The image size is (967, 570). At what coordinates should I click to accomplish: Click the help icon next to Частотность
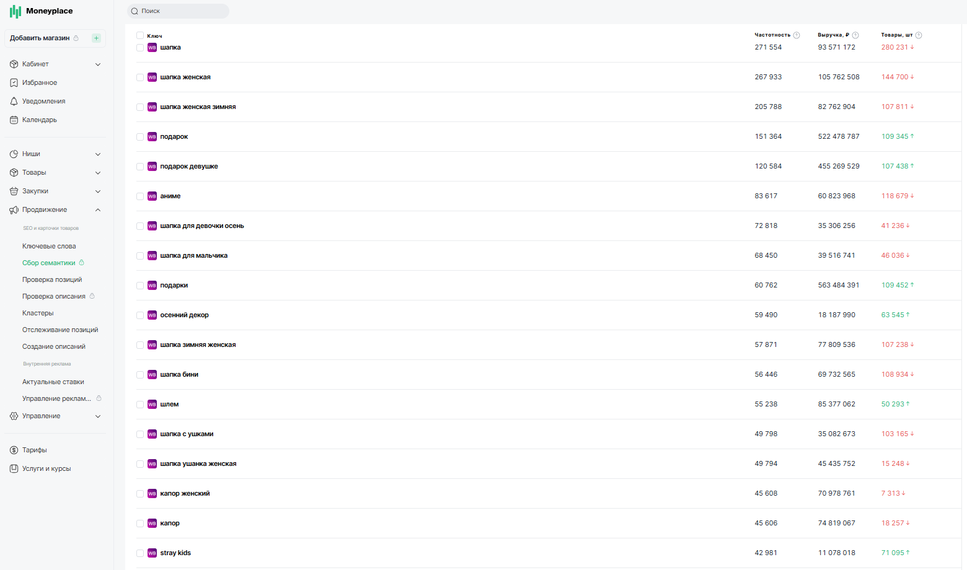[797, 35]
